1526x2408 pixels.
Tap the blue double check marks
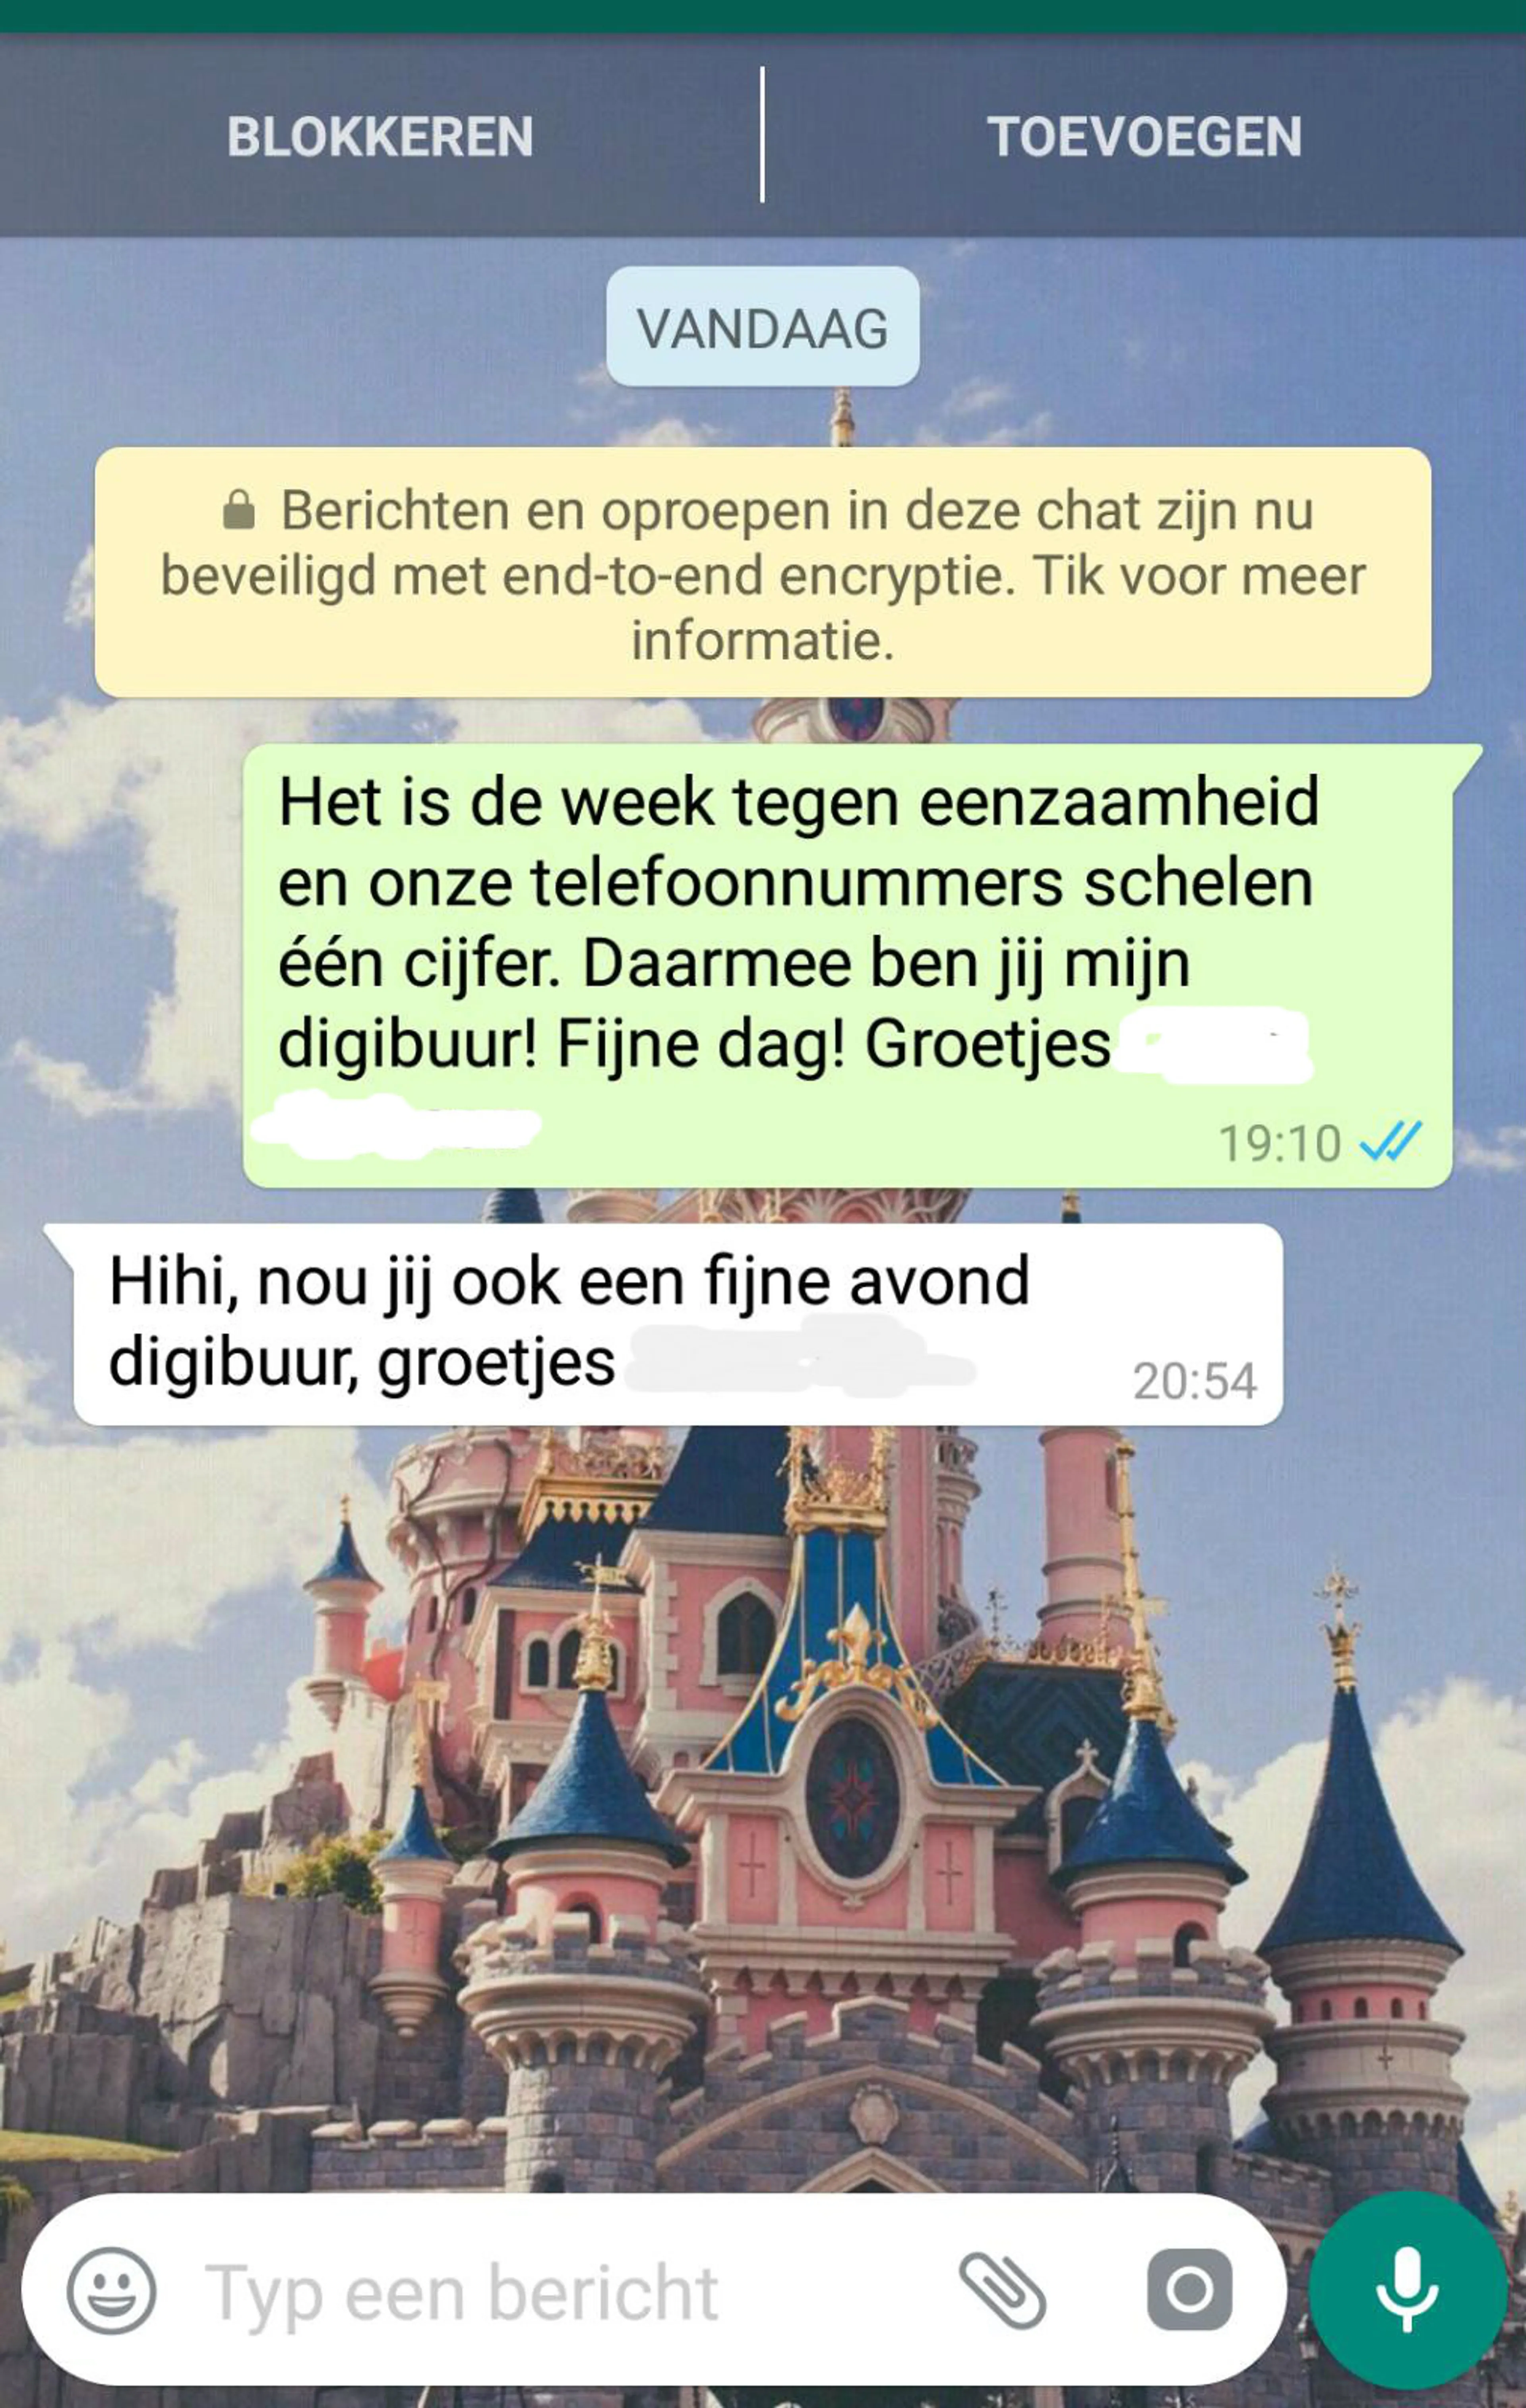[1390, 1142]
